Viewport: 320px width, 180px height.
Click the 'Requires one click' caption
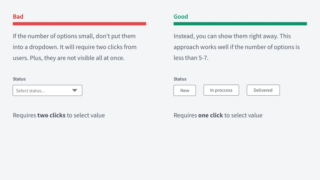tap(218, 115)
